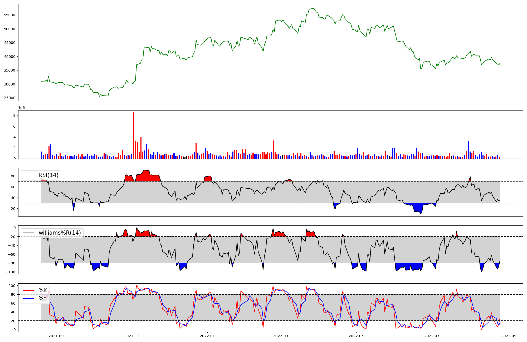527x342 pixels.
Task: Click the blue %d legend line sample
Action: pyautogui.click(x=28, y=299)
